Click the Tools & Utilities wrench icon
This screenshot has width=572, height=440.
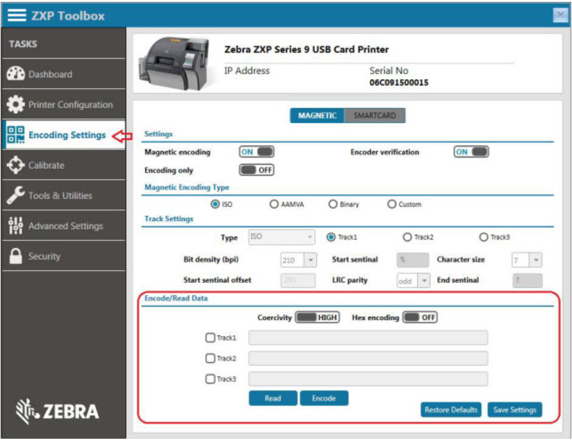pyautogui.click(x=15, y=196)
